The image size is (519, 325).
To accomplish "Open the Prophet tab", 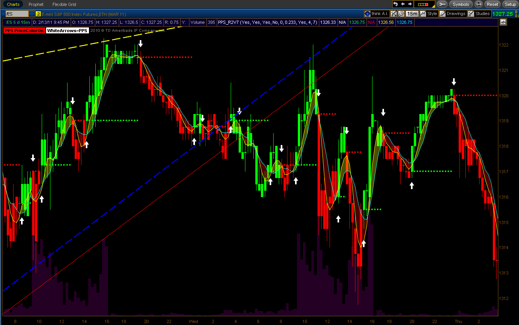I will [x=36, y=4].
